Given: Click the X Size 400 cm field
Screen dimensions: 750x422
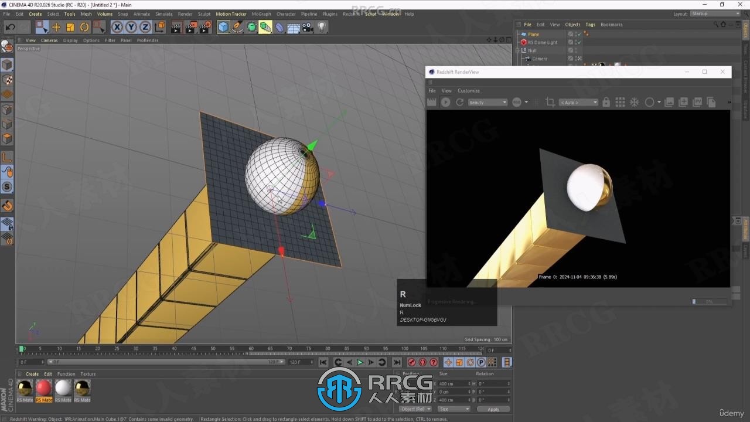Looking at the screenshot, I should [x=454, y=383].
